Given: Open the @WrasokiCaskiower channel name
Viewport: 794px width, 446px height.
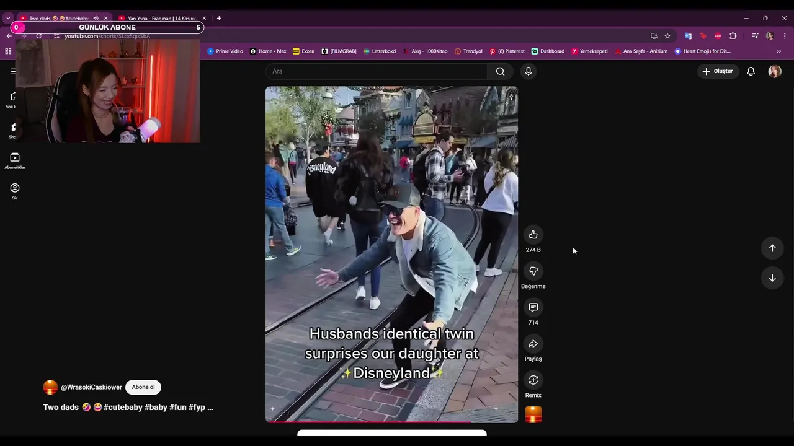Looking at the screenshot, I should [x=91, y=387].
